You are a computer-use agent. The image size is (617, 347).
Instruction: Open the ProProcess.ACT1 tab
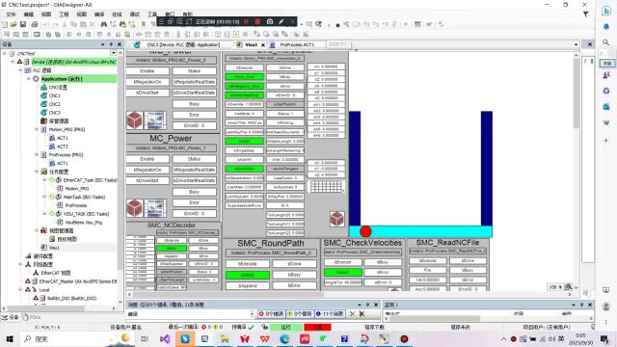(x=297, y=45)
